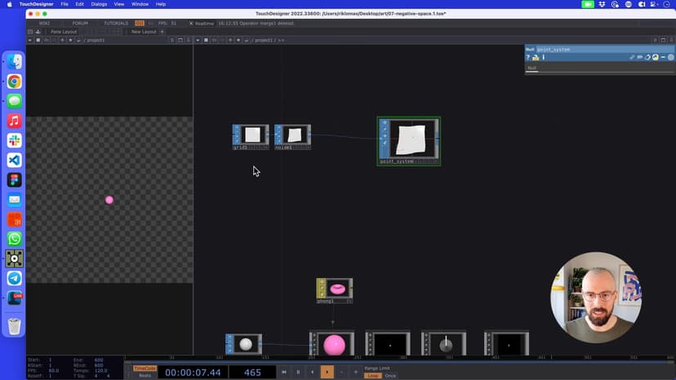The image size is (676, 380).
Task: Enable Loop in the Range Limit
Action: (372, 376)
